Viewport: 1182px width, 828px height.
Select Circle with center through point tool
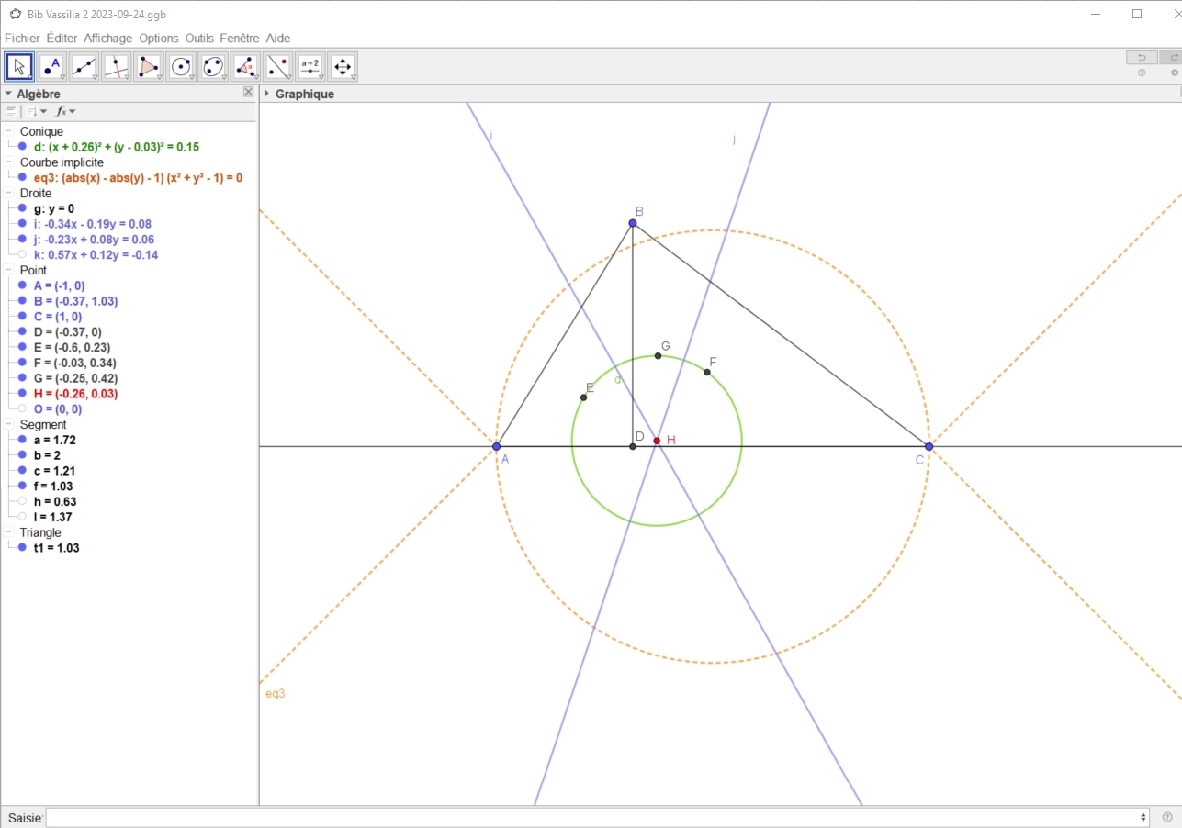point(181,66)
